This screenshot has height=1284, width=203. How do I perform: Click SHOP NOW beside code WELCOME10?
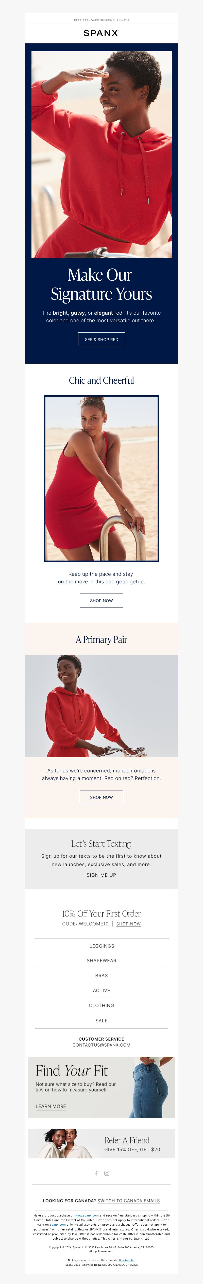(x=128, y=924)
